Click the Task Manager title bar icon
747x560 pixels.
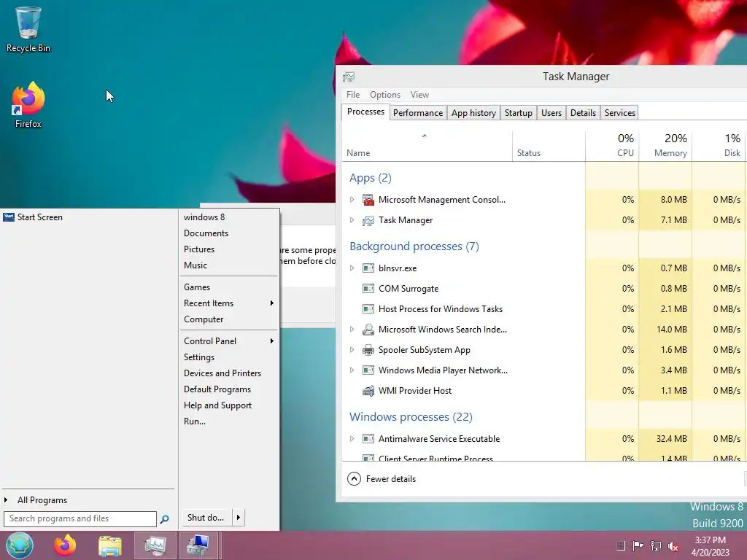point(349,76)
